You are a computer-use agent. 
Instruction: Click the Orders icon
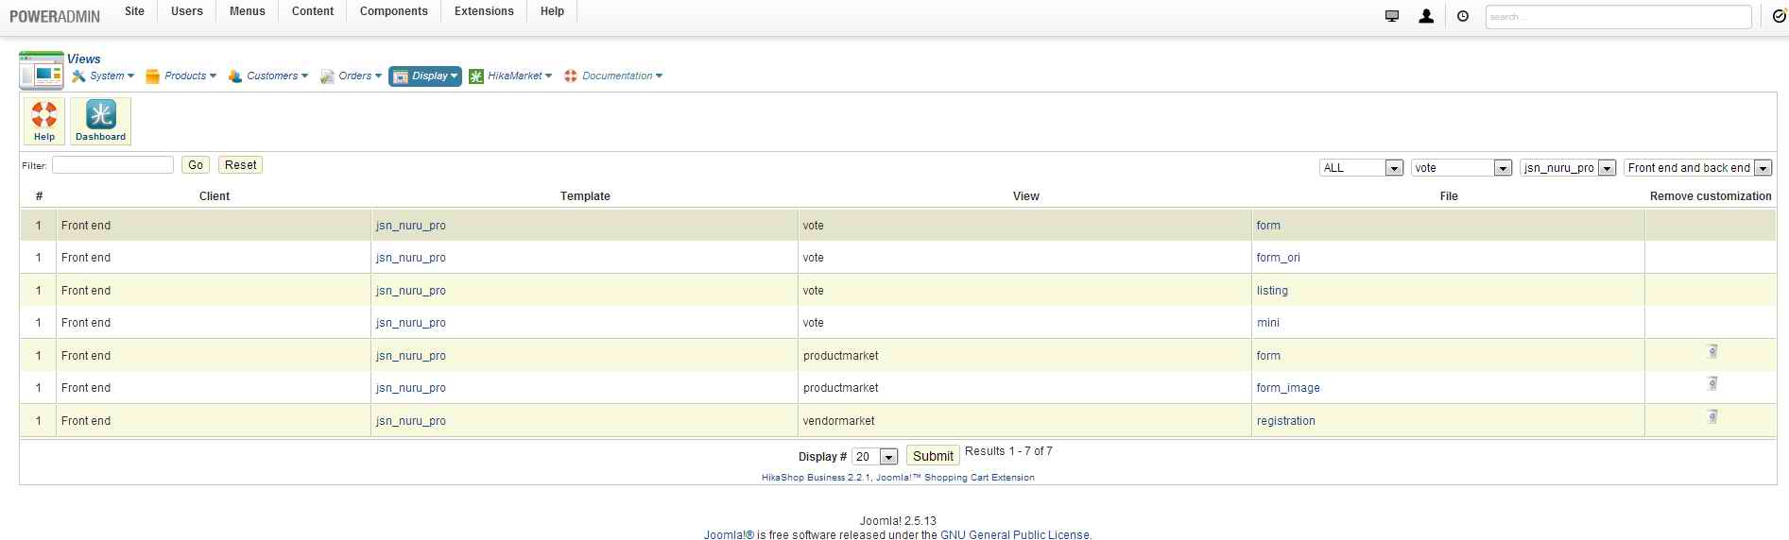point(327,76)
